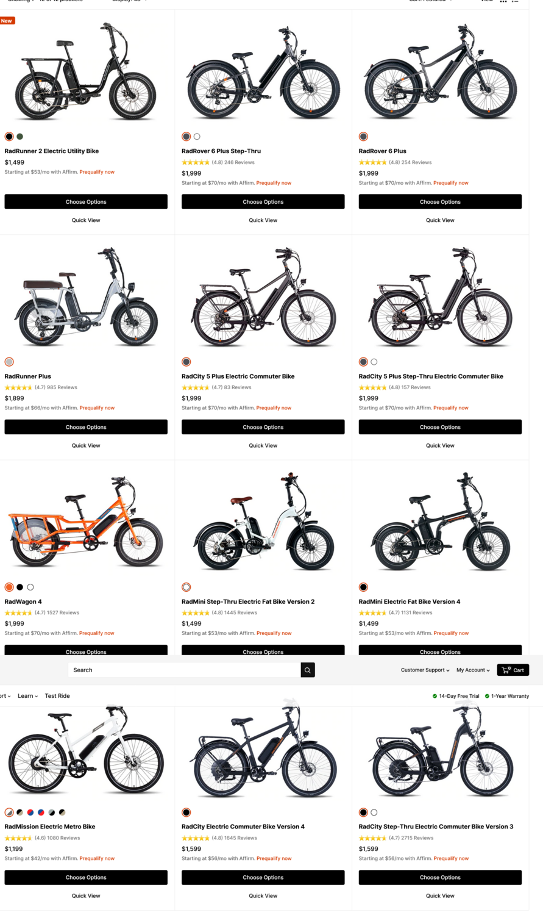The image size is (543, 915).
Task: Select the green color swatch on RadRunner 2
Action: coord(20,137)
